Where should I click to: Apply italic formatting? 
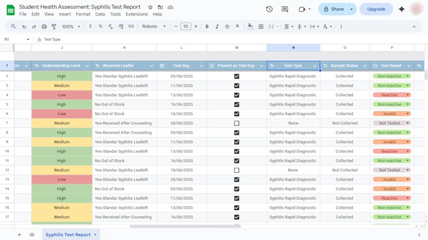pos(217,26)
